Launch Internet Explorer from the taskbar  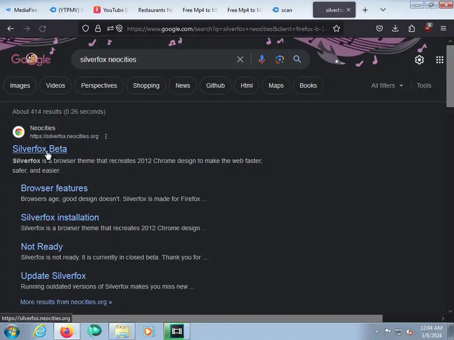tap(39, 331)
